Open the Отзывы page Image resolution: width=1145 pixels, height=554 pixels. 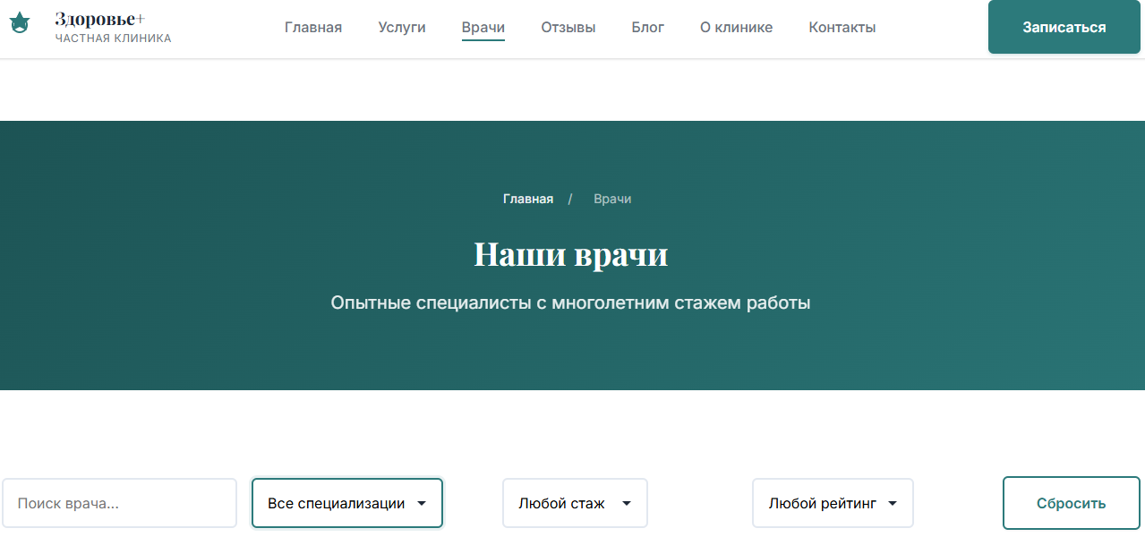[x=568, y=27]
